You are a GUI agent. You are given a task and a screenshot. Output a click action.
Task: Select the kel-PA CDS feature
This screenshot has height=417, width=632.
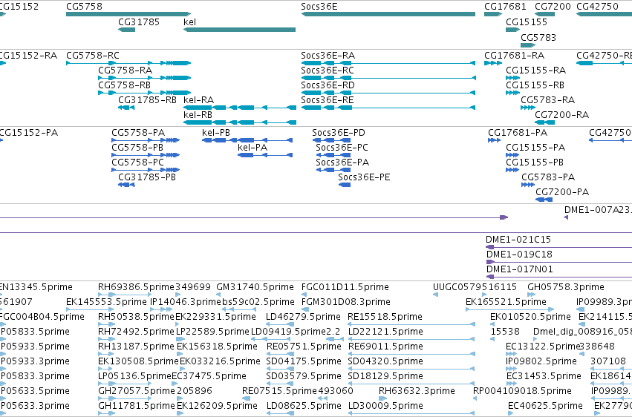point(265,155)
